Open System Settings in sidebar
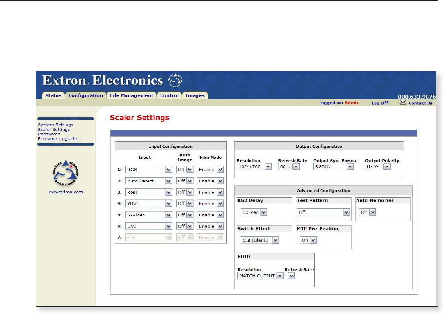 [55, 125]
